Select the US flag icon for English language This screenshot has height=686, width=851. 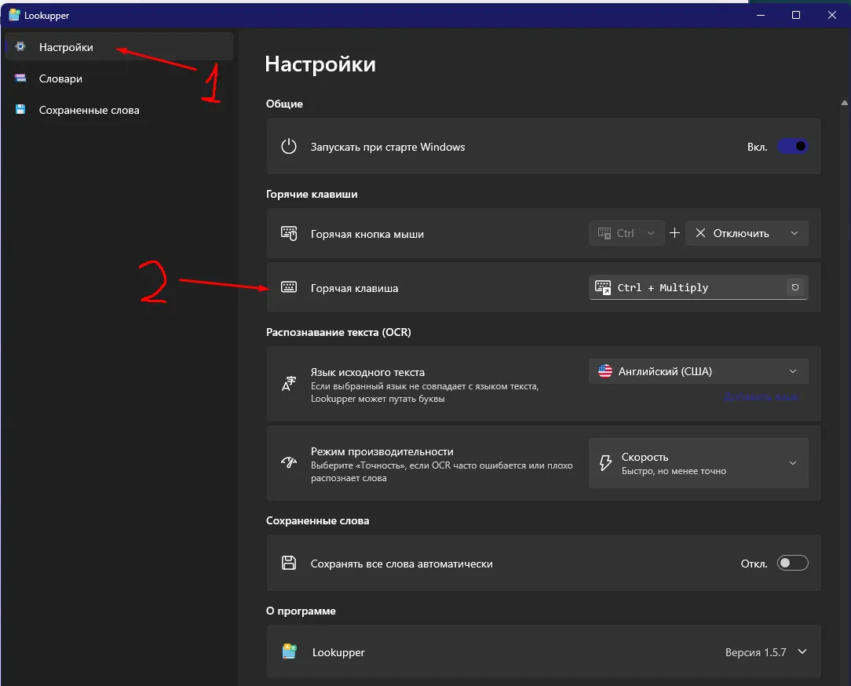click(x=604, y=370)
